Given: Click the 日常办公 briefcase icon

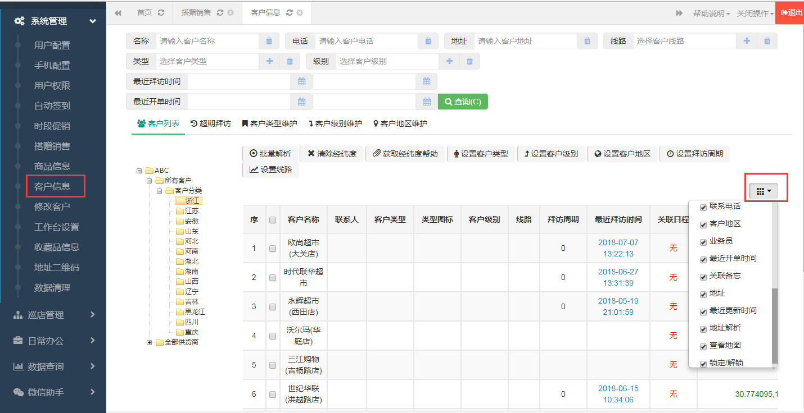Looking at the screenshot, I should coord(18,341).
